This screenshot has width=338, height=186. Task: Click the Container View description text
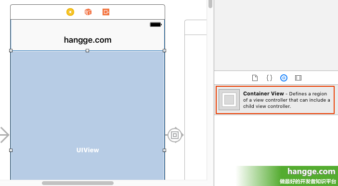point(286,100)
